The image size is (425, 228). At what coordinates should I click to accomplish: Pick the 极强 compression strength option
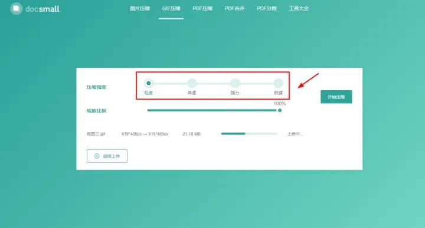tap(279, 83)
